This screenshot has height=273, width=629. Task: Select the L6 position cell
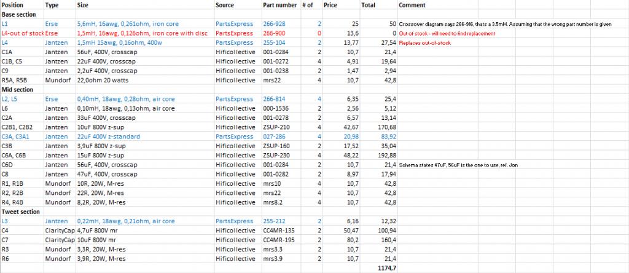tap(22, 108)
